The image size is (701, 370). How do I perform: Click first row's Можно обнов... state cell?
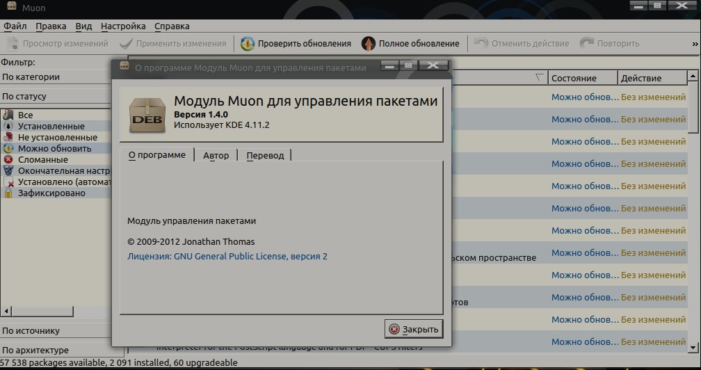tap(585, 97)
